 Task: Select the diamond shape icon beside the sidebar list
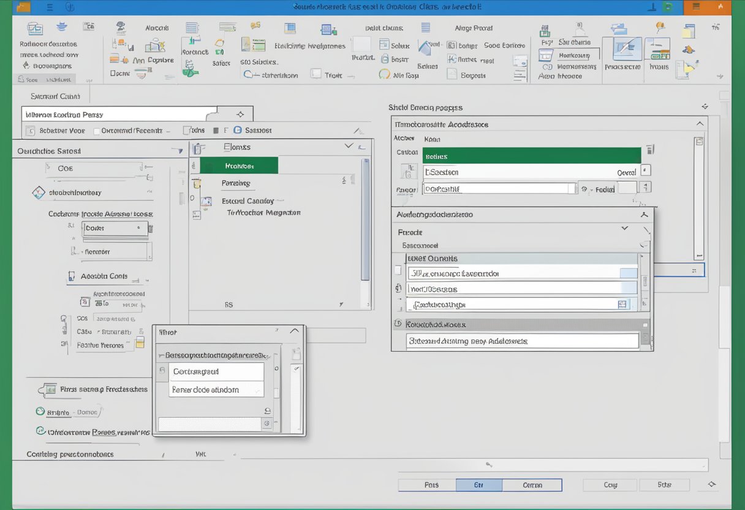point(37,192)
